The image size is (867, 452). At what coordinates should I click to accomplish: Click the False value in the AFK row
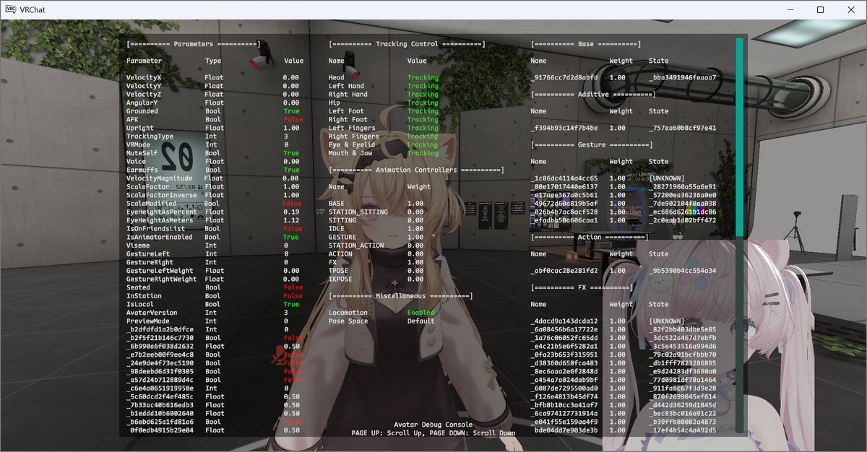tap(293, 120)
